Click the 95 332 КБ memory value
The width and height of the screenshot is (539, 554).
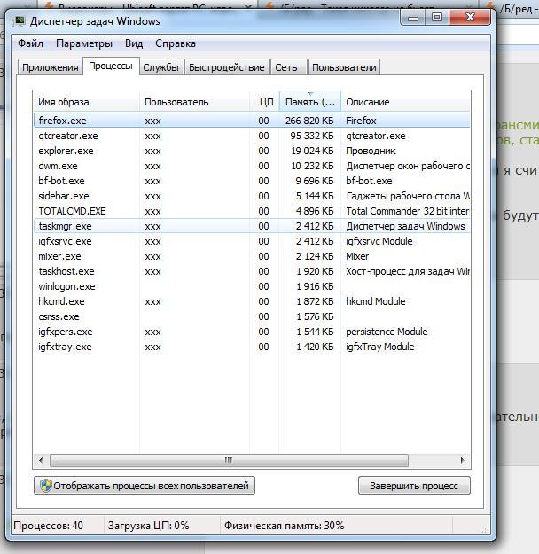tap(312, 136)
